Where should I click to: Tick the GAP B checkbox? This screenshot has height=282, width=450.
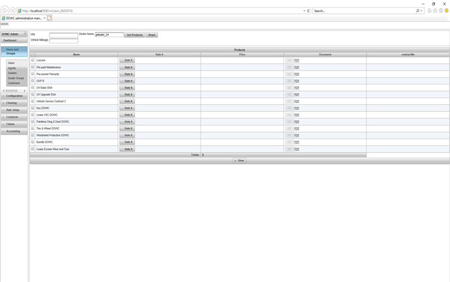click(x=33, y=80)
